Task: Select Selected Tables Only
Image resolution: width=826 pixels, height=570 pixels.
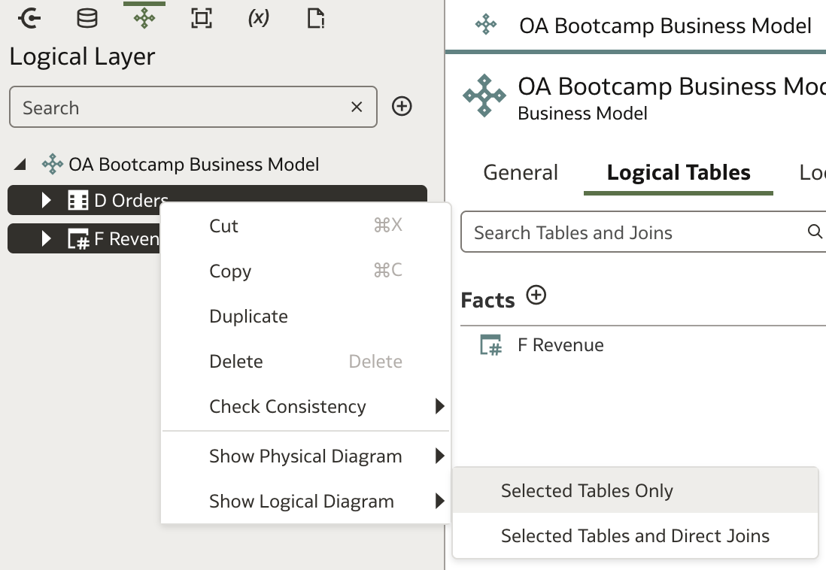Action: pyautogui.click(x=636, y=490)
